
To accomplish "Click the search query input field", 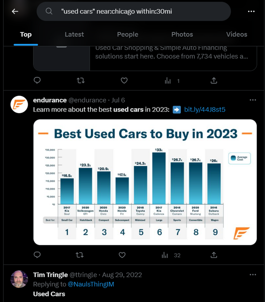I will pos(133,11).
